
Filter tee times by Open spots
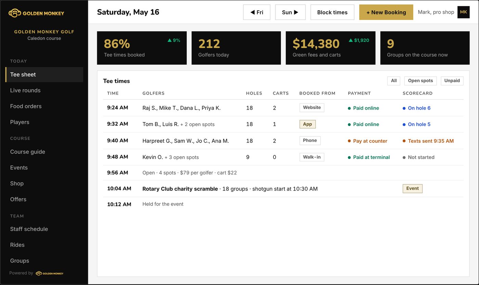[x=420, y=81]
